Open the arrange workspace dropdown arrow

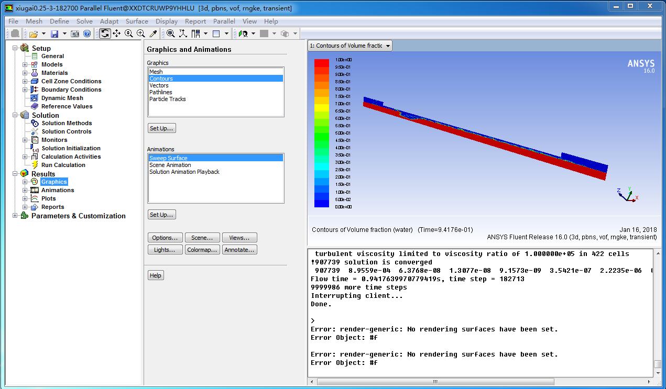click(205, 34)
